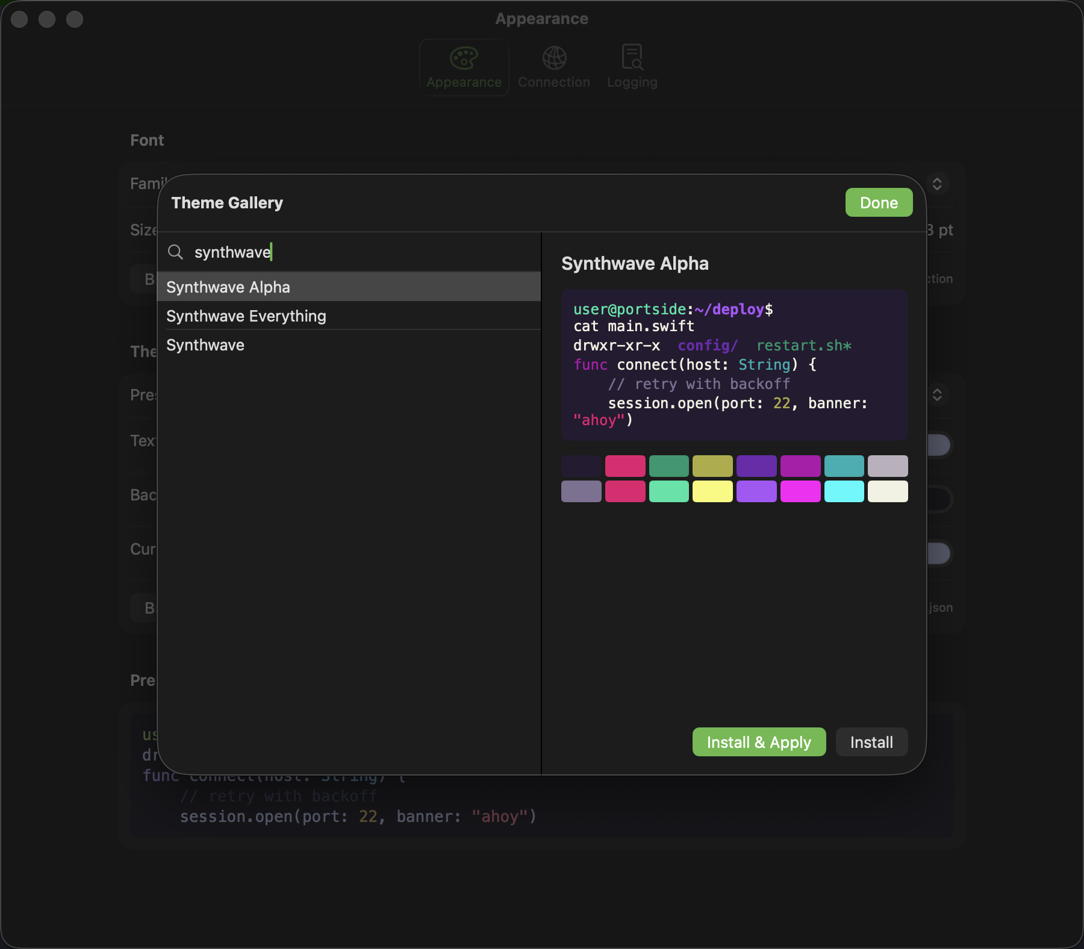Switch to the Logging tab
Screen dimensions: 1084x949
[632, 67]
